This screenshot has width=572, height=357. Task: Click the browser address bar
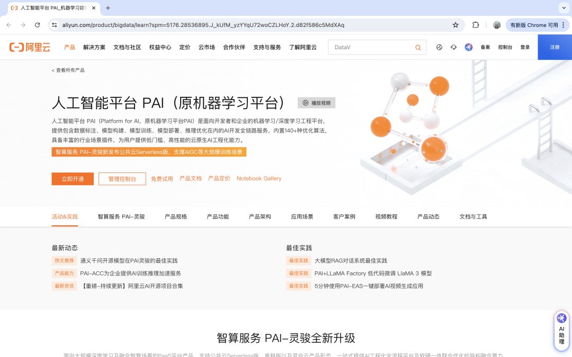[x=212, y=24]
